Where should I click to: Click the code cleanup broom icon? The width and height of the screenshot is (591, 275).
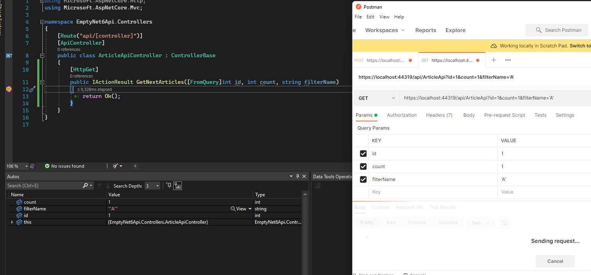116,166
